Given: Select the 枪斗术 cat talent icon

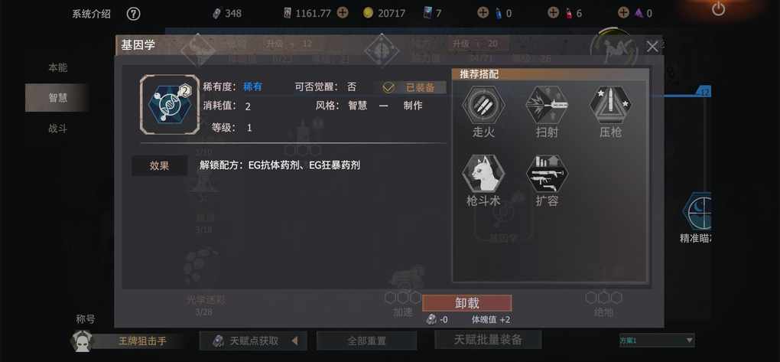Looking at the screenshot, I should click(483, 174).
